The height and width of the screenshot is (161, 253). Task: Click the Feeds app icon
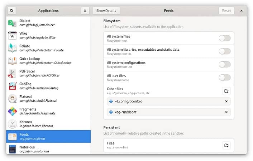tap(13, 137)
